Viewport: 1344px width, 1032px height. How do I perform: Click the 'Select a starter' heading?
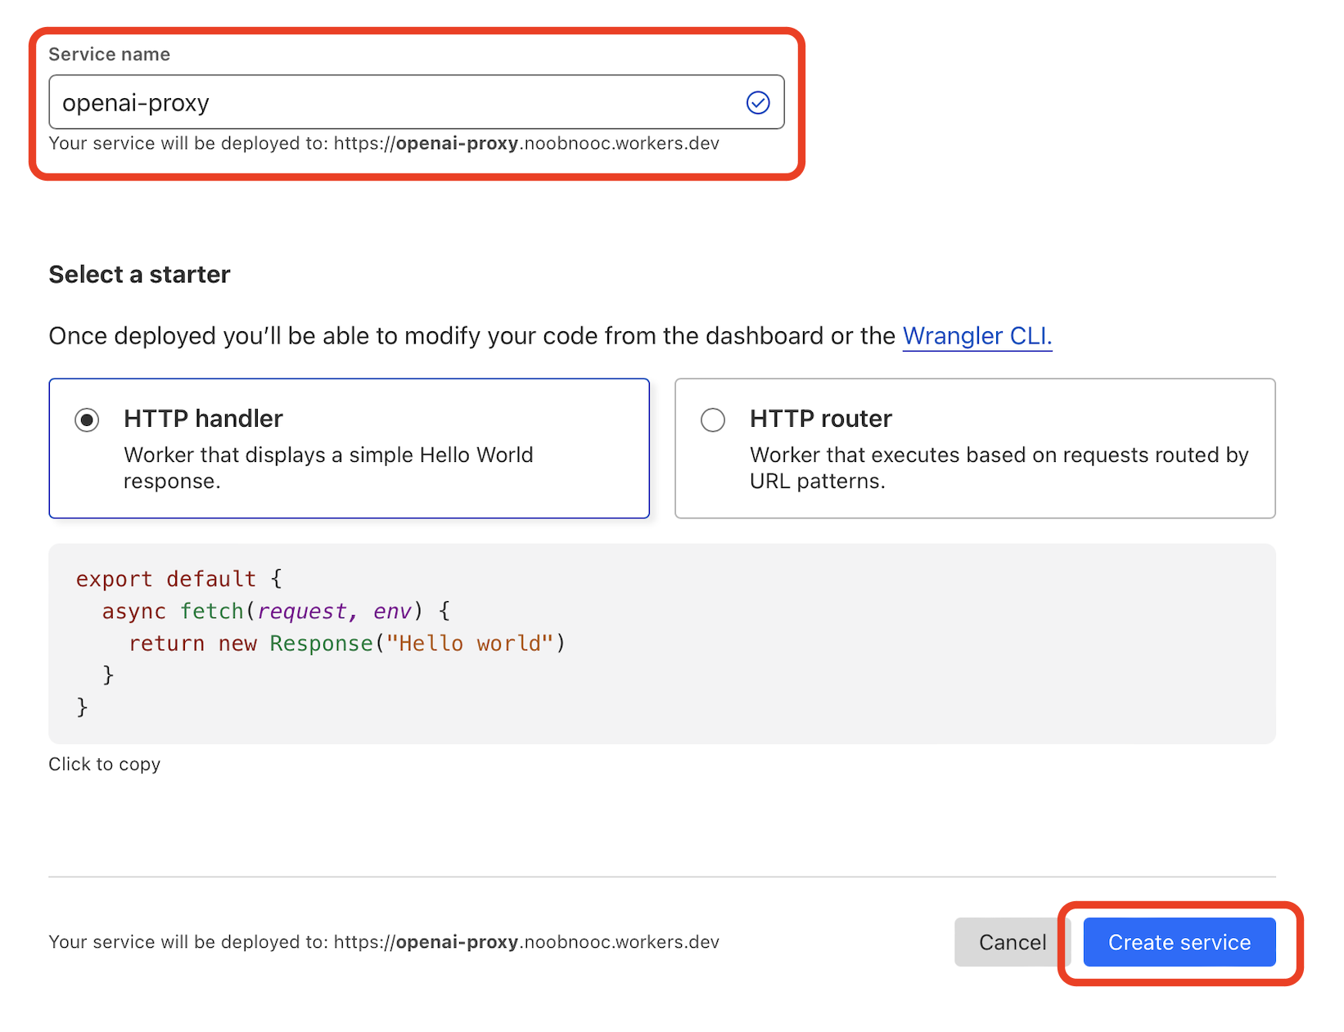point(140,275)
